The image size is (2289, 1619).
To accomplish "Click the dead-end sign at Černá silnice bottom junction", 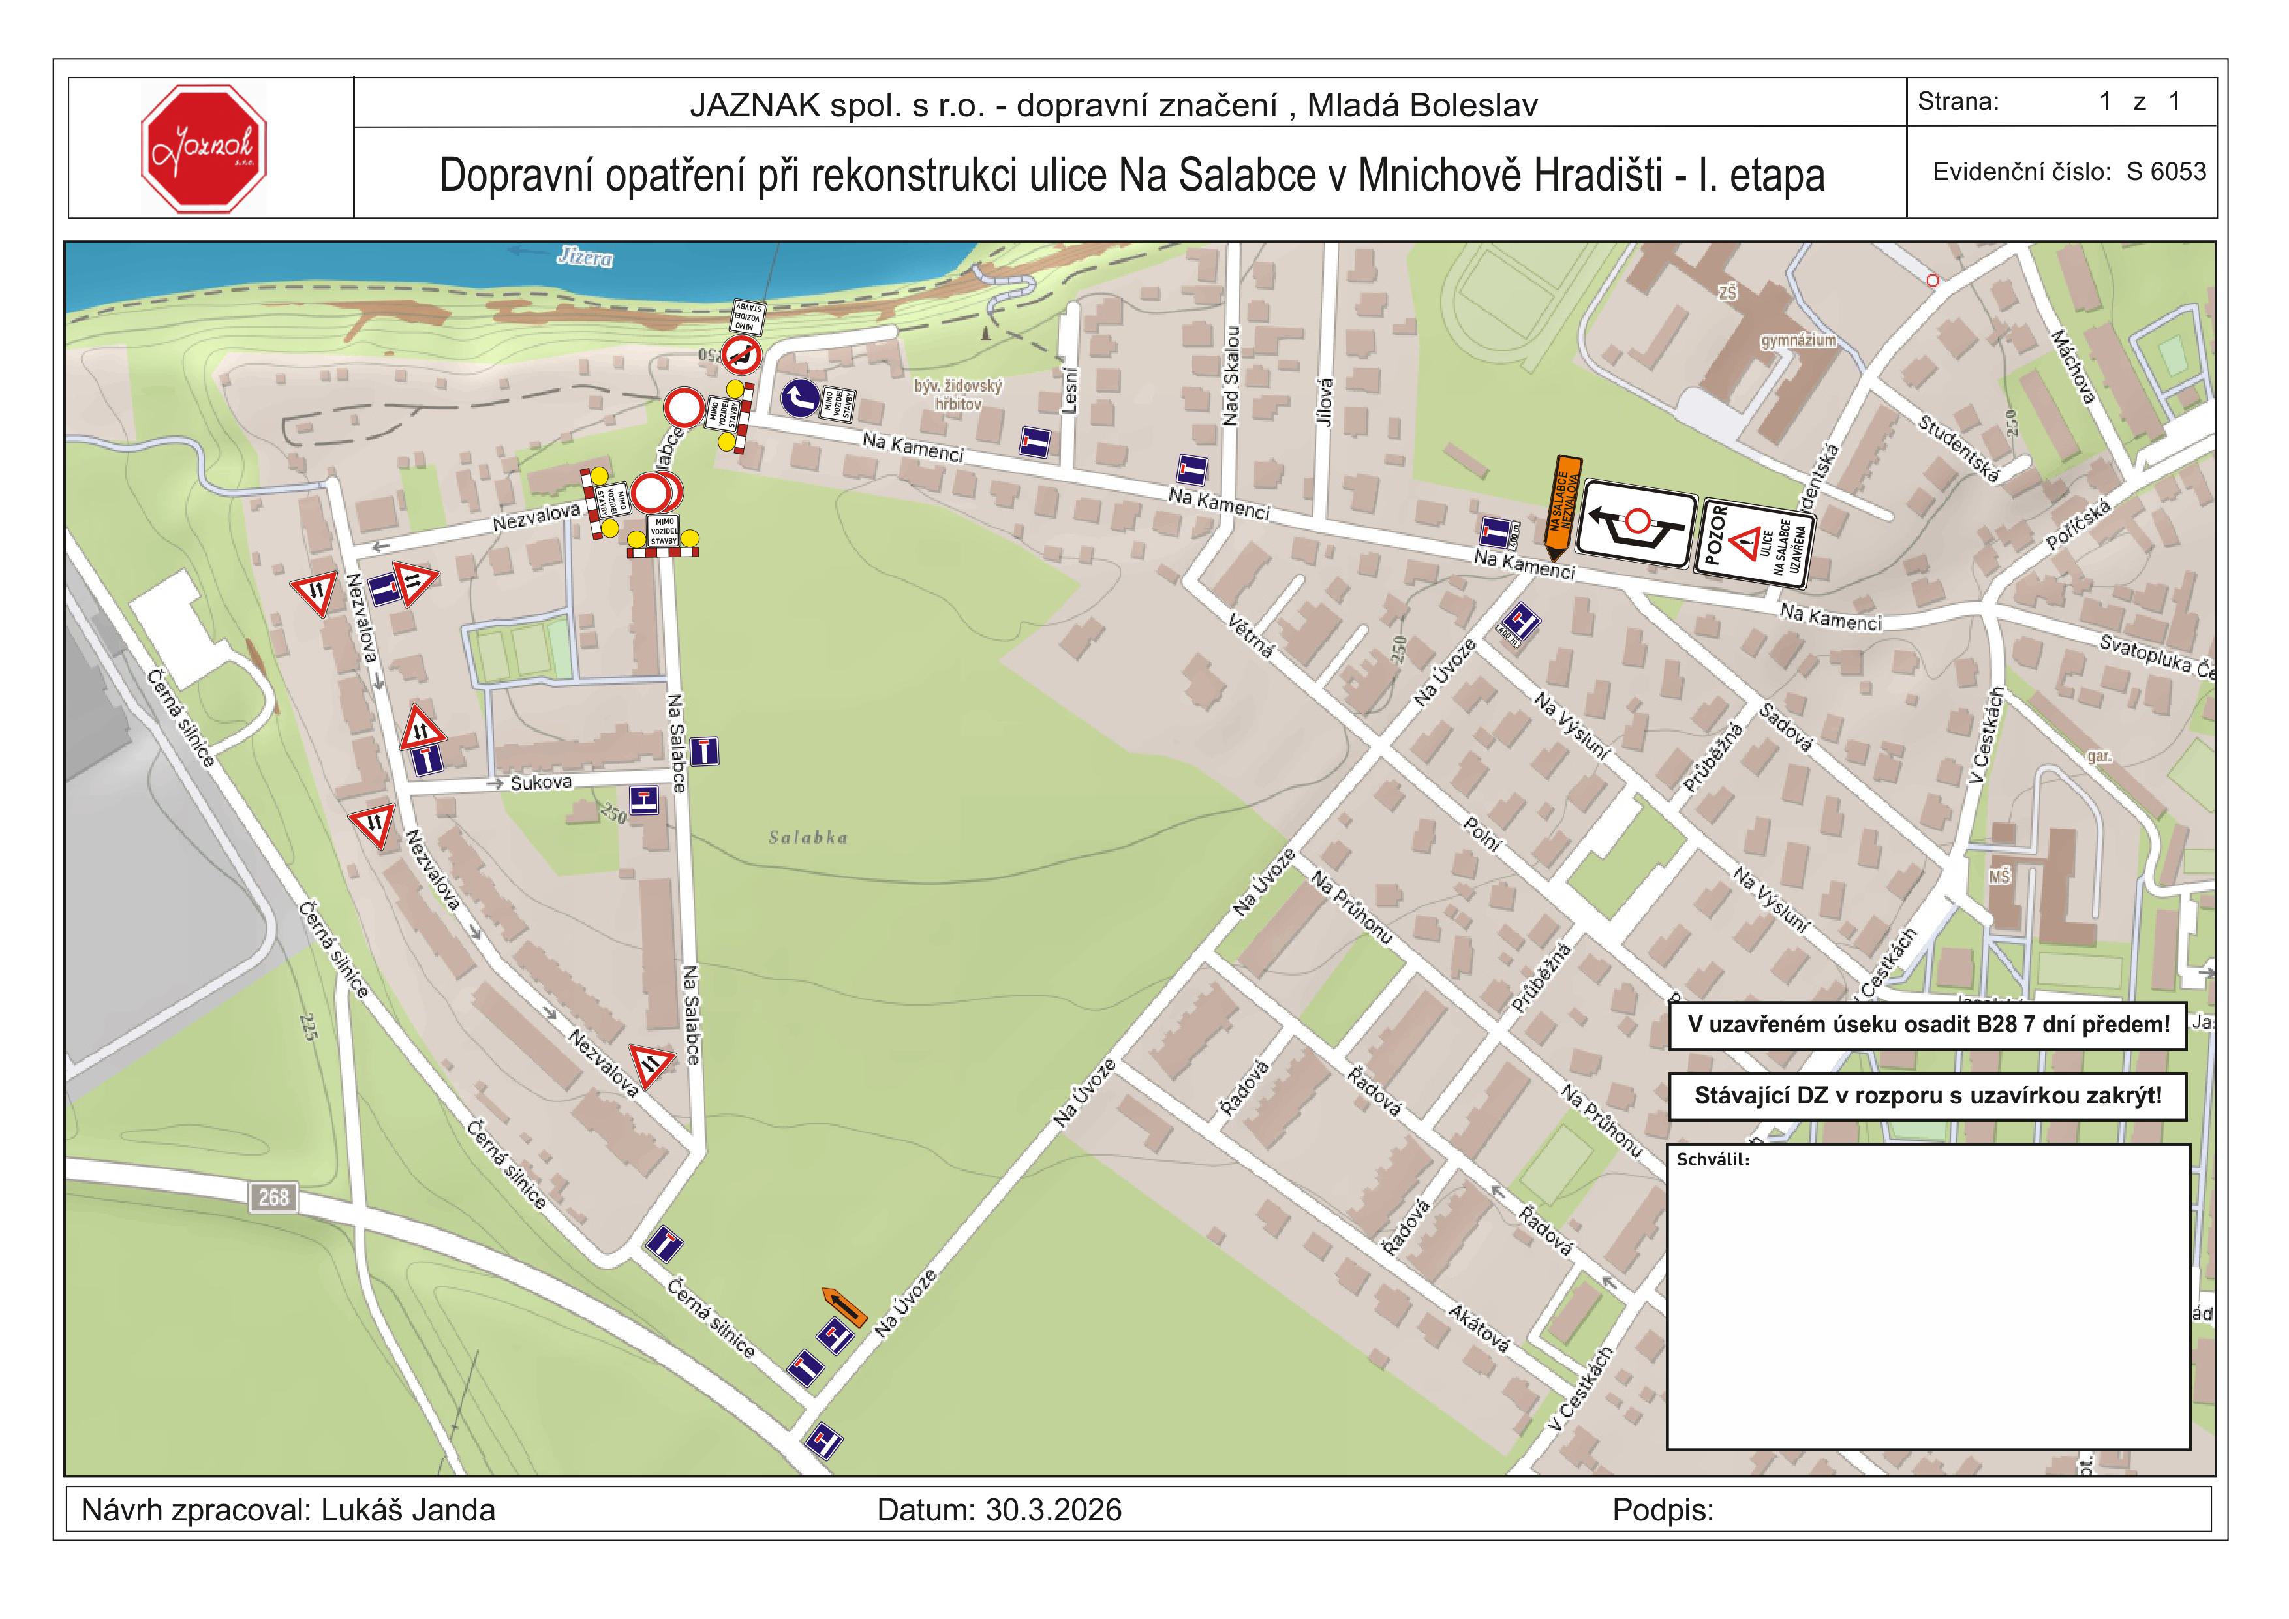I will [x=823, y=1443].
